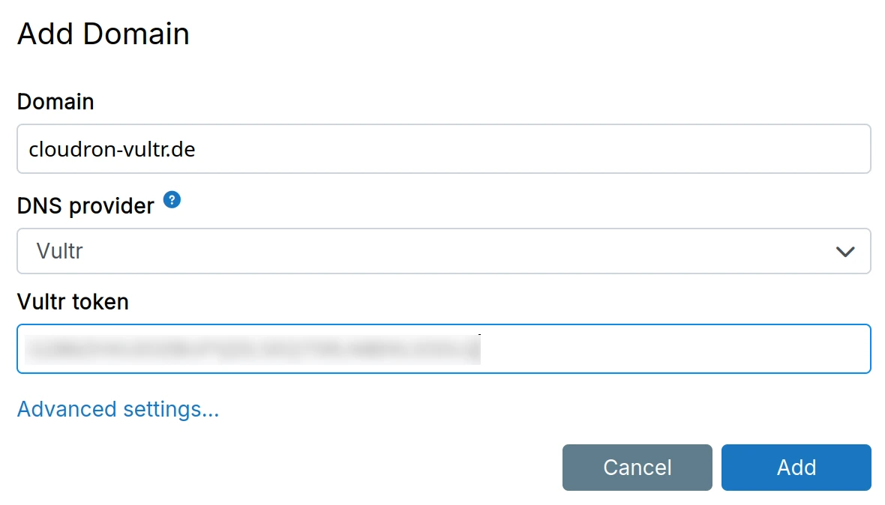This screenshot has width=885, height=505.
Task: Place cursor in the "cloudron-vultr.de" text
Action: coord(112,149)
